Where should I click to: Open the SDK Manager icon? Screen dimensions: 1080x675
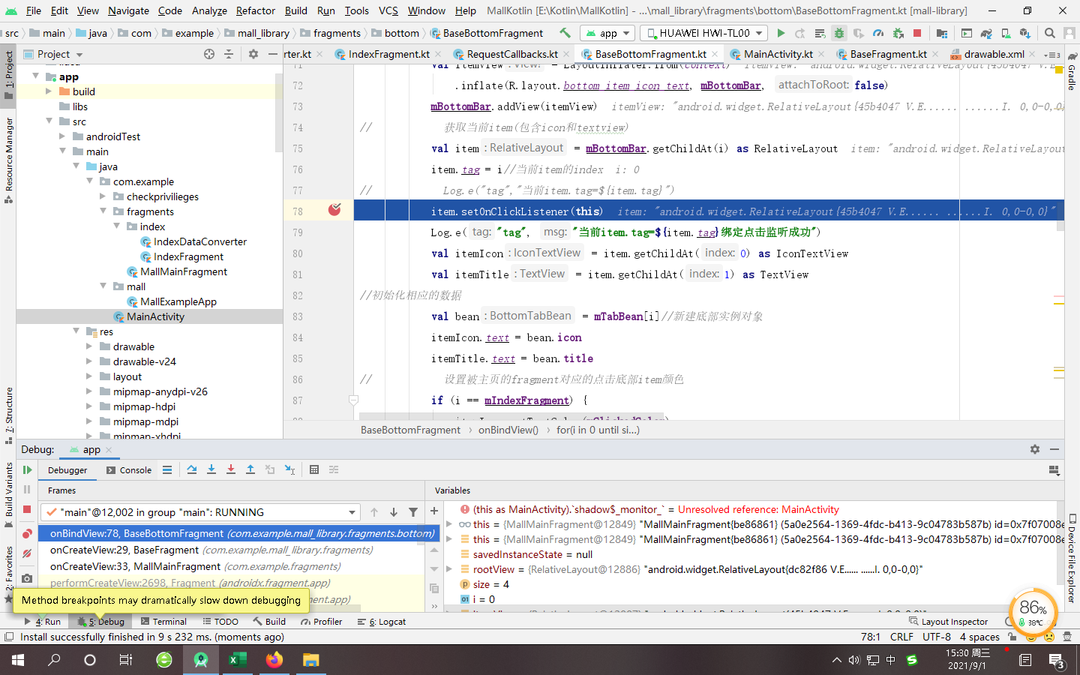pyautogui.click(x=1025, y=33)
